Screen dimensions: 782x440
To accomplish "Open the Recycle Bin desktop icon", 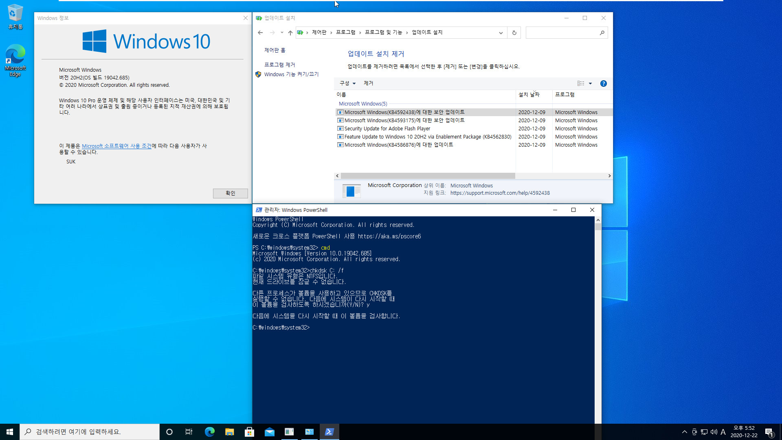I will coord(15,17).
